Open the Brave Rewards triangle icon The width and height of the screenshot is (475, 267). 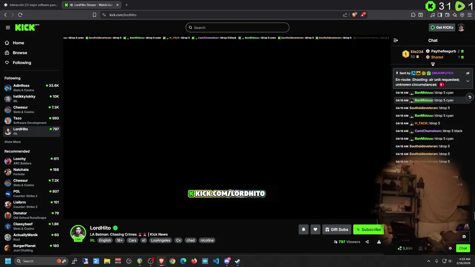pos(363,15)
